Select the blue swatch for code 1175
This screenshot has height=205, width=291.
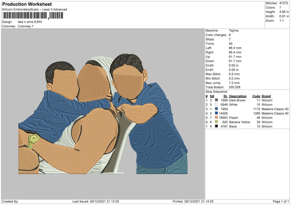pos(216,109)
